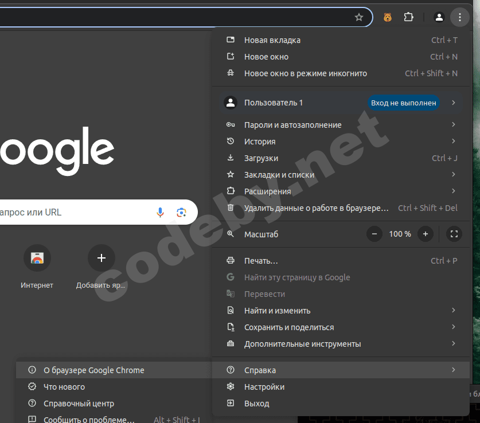Expand the История submenu

341,142
